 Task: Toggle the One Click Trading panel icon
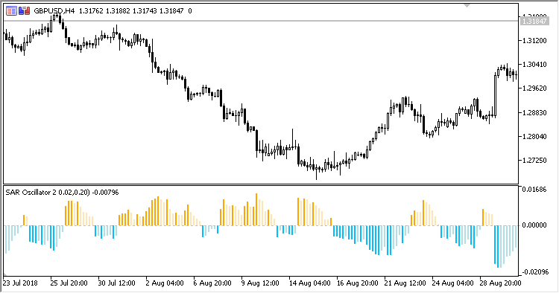[25, 11]
